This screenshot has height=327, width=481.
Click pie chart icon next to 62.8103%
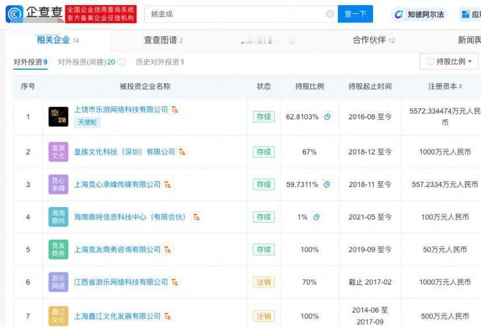point(328,116)
